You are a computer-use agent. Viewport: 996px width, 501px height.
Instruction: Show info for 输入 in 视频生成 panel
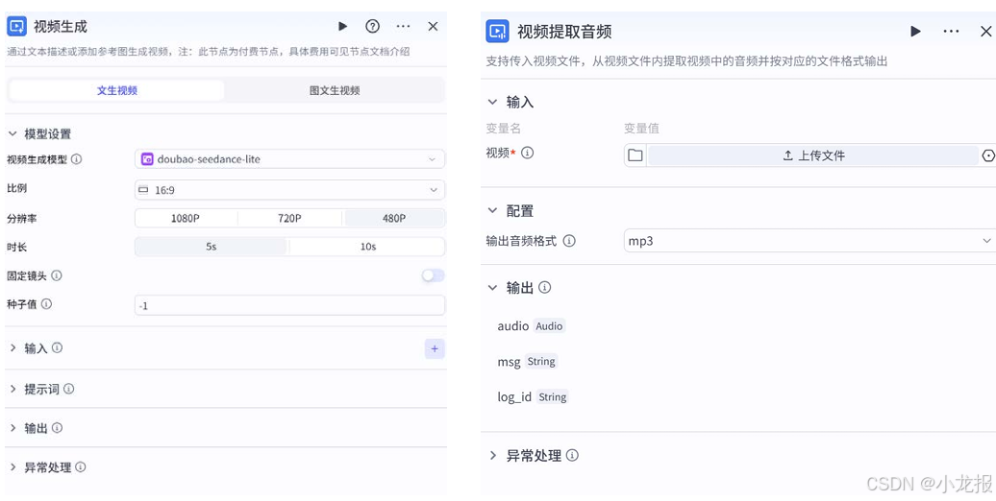tap(57, 347)
